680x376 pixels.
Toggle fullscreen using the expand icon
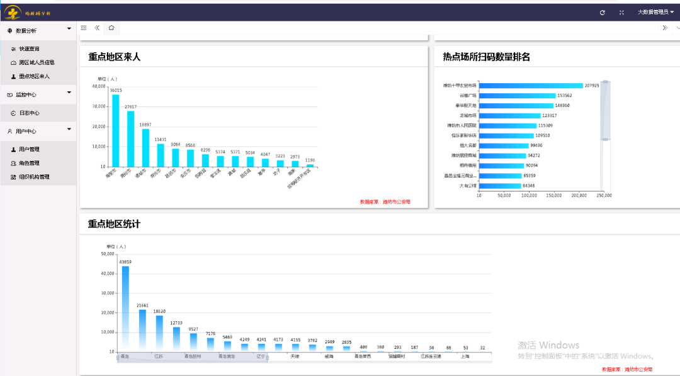click(621, 12)
